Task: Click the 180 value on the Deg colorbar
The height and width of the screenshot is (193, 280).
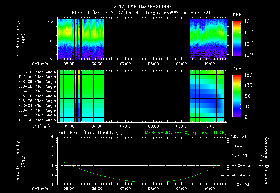Action: tap(248, 75)
